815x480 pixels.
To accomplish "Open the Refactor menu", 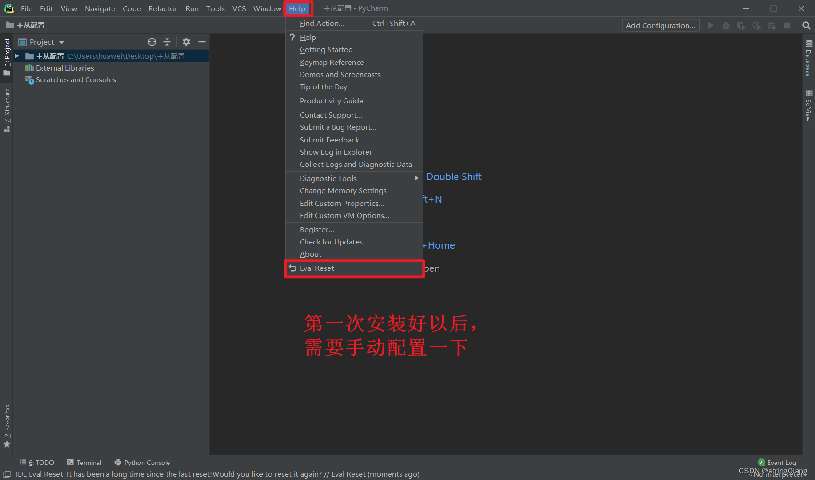I will [162, 8].
